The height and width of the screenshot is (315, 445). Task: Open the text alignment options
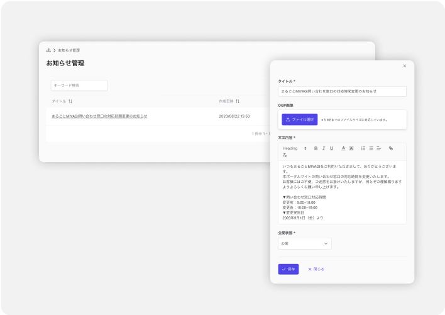point(379,148)
